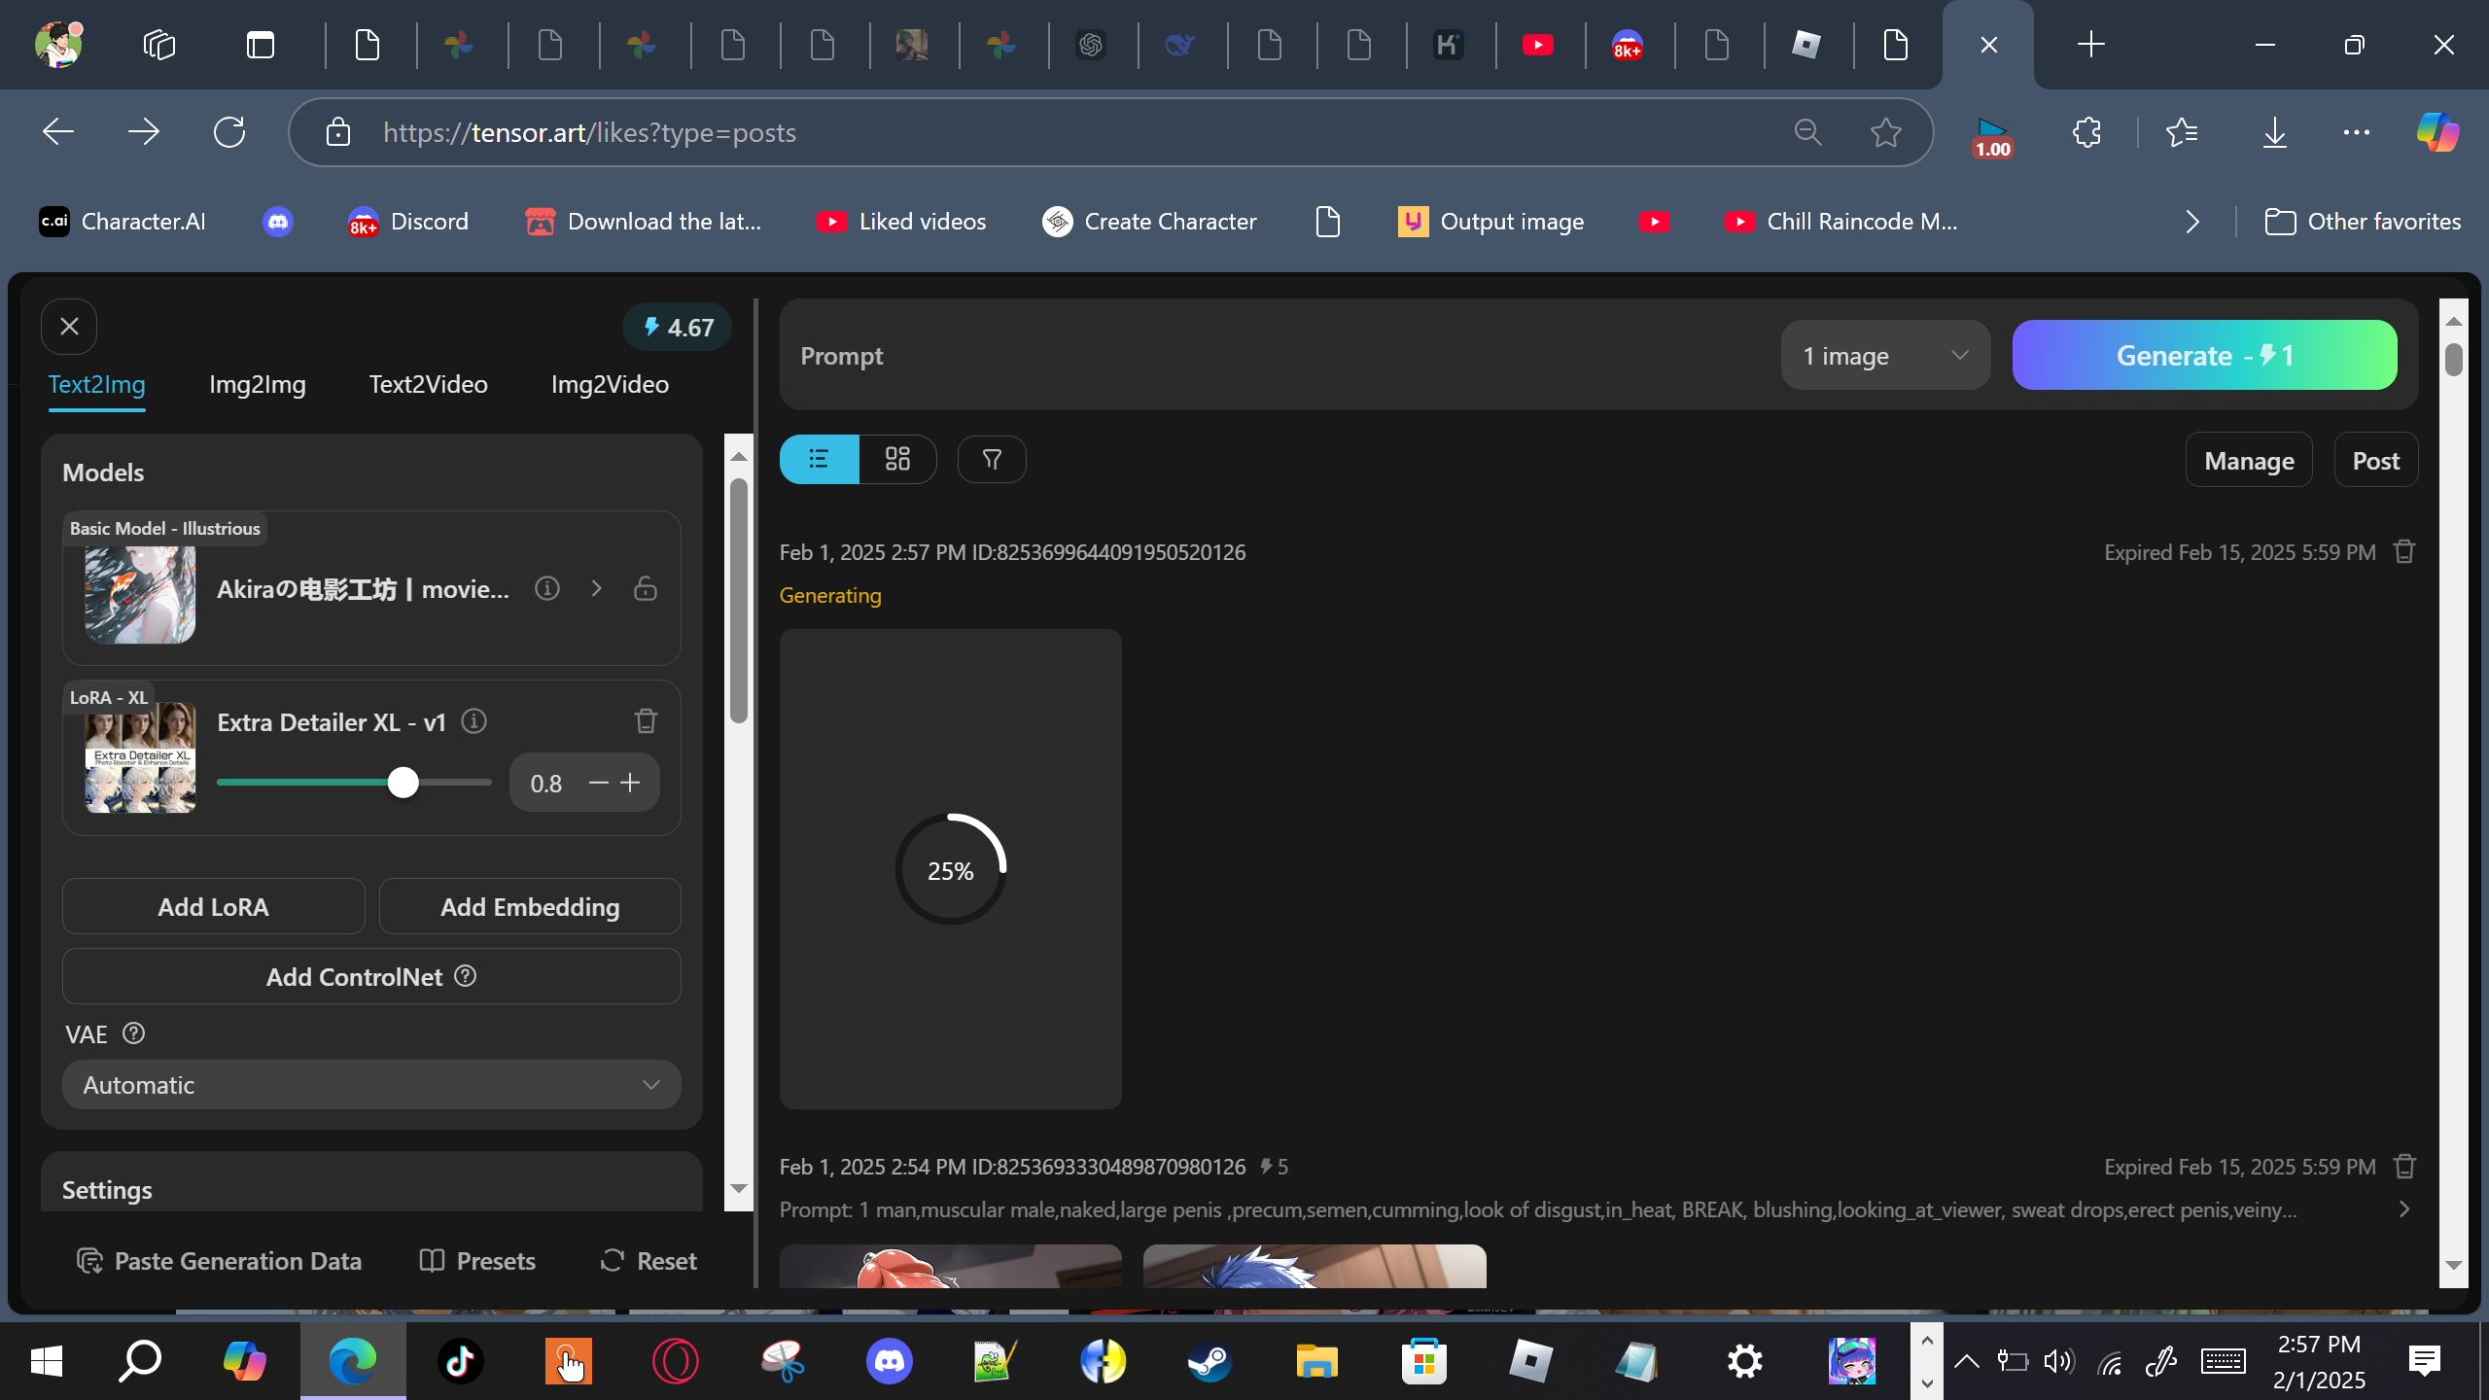Open the Text2Video tab

tap(428, 384)
